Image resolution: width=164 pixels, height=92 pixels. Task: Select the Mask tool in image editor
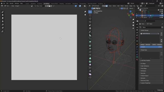3,28
